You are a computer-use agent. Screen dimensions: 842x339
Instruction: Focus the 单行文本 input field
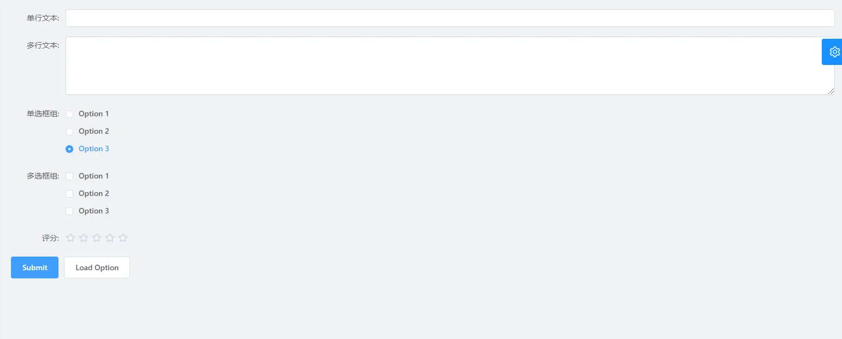coord(450,18)
